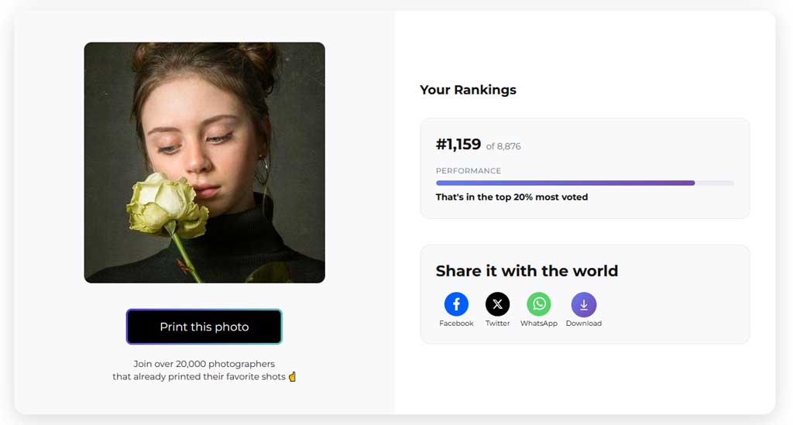The height and width of the screenshot is (425, 793).
Task: Click 'already printed their favorite shots' text
Action: pos(199,377)
